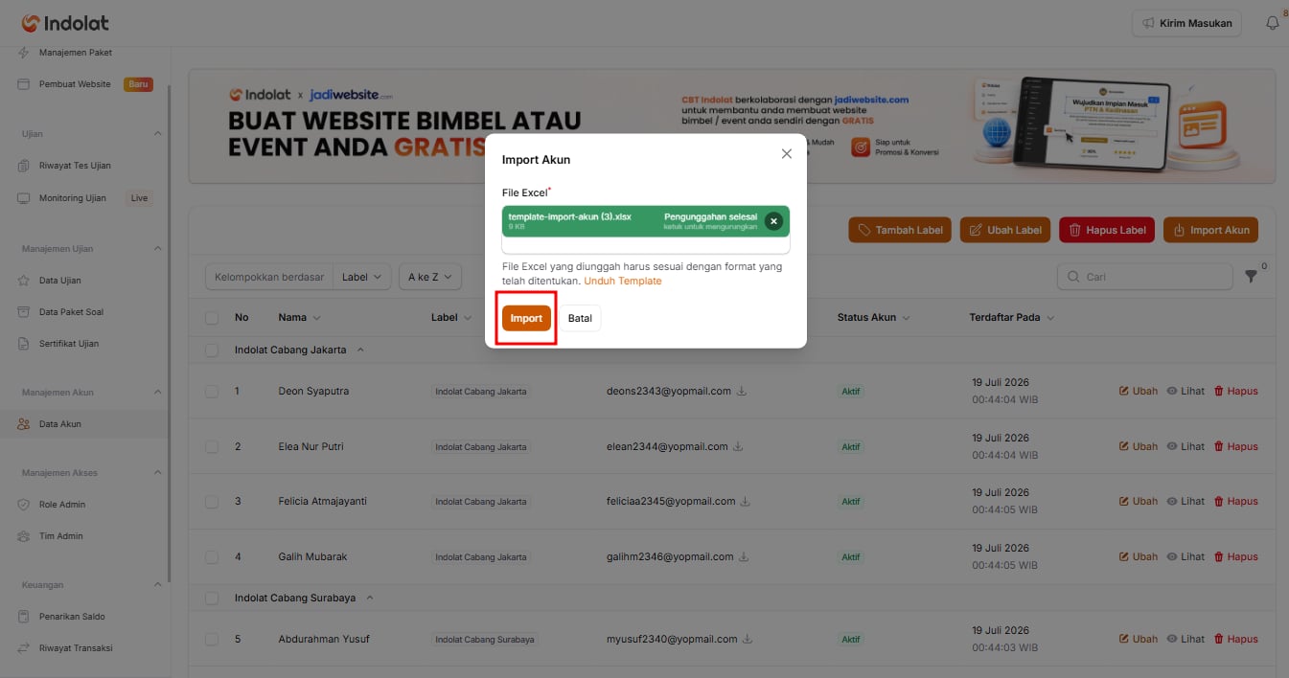Edit Galih Mubarak with Ubah
Screen dimensions: 1289x678
(1139, 556)
